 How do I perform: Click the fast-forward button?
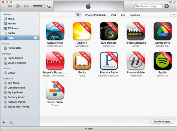(x=27, y=6)
